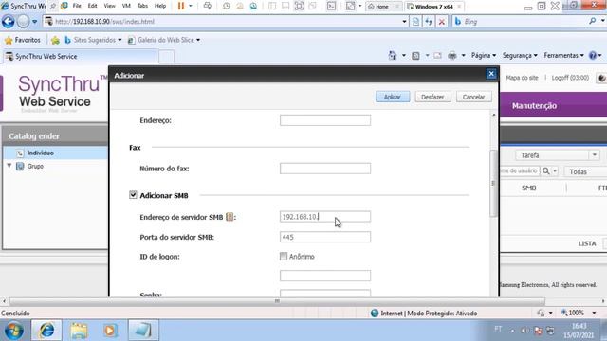Click the VMware revert snapshot icon
The width and height of the screenshot is (607, 341).
click(x=240, y=6)
